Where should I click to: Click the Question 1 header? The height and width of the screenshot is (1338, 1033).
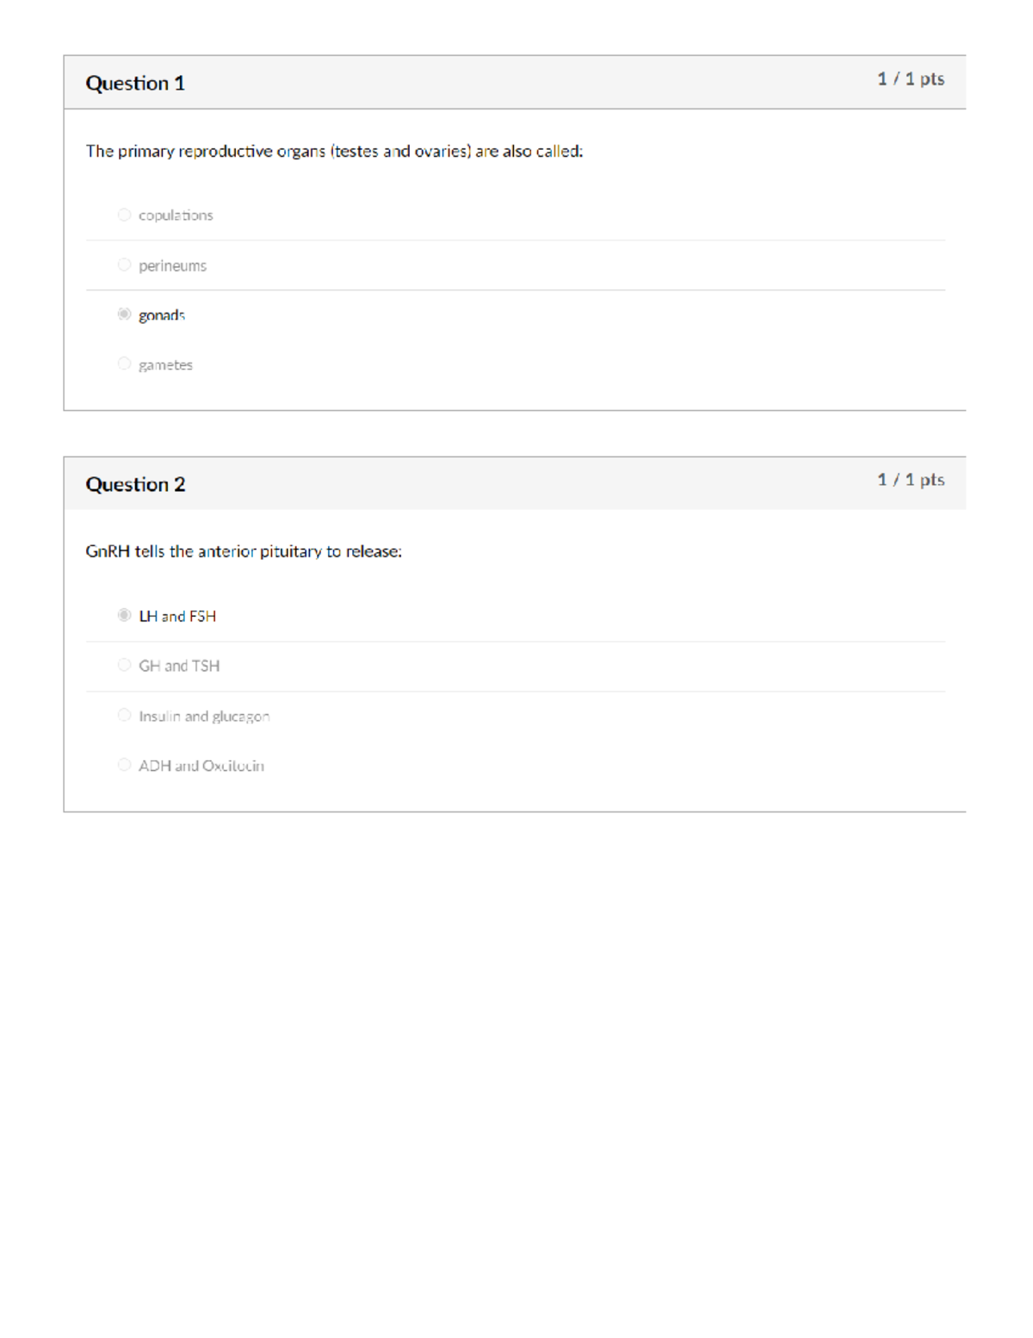point(136,83)
